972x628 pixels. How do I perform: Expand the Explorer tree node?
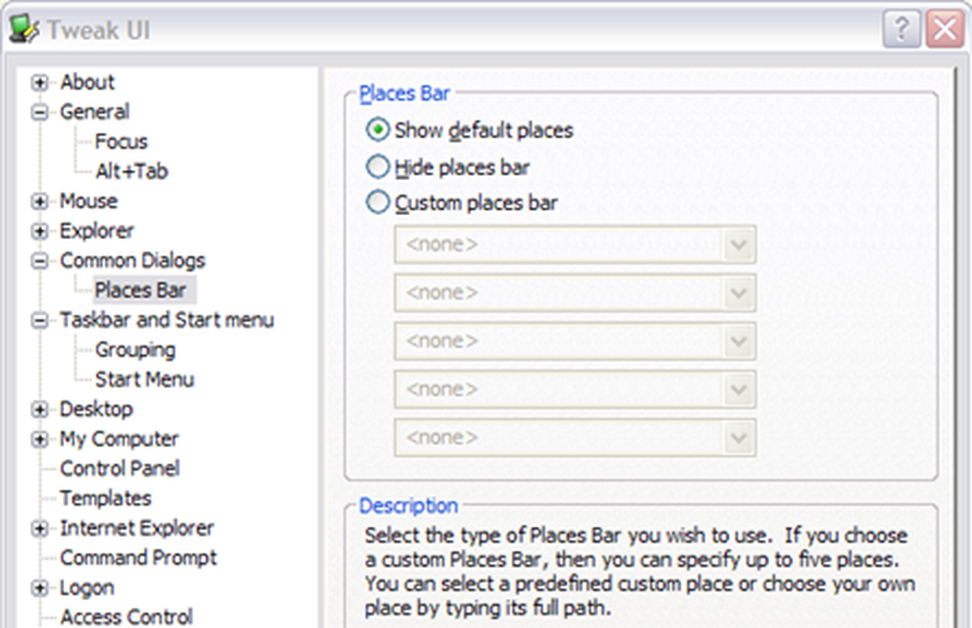[x=40, y=231]
